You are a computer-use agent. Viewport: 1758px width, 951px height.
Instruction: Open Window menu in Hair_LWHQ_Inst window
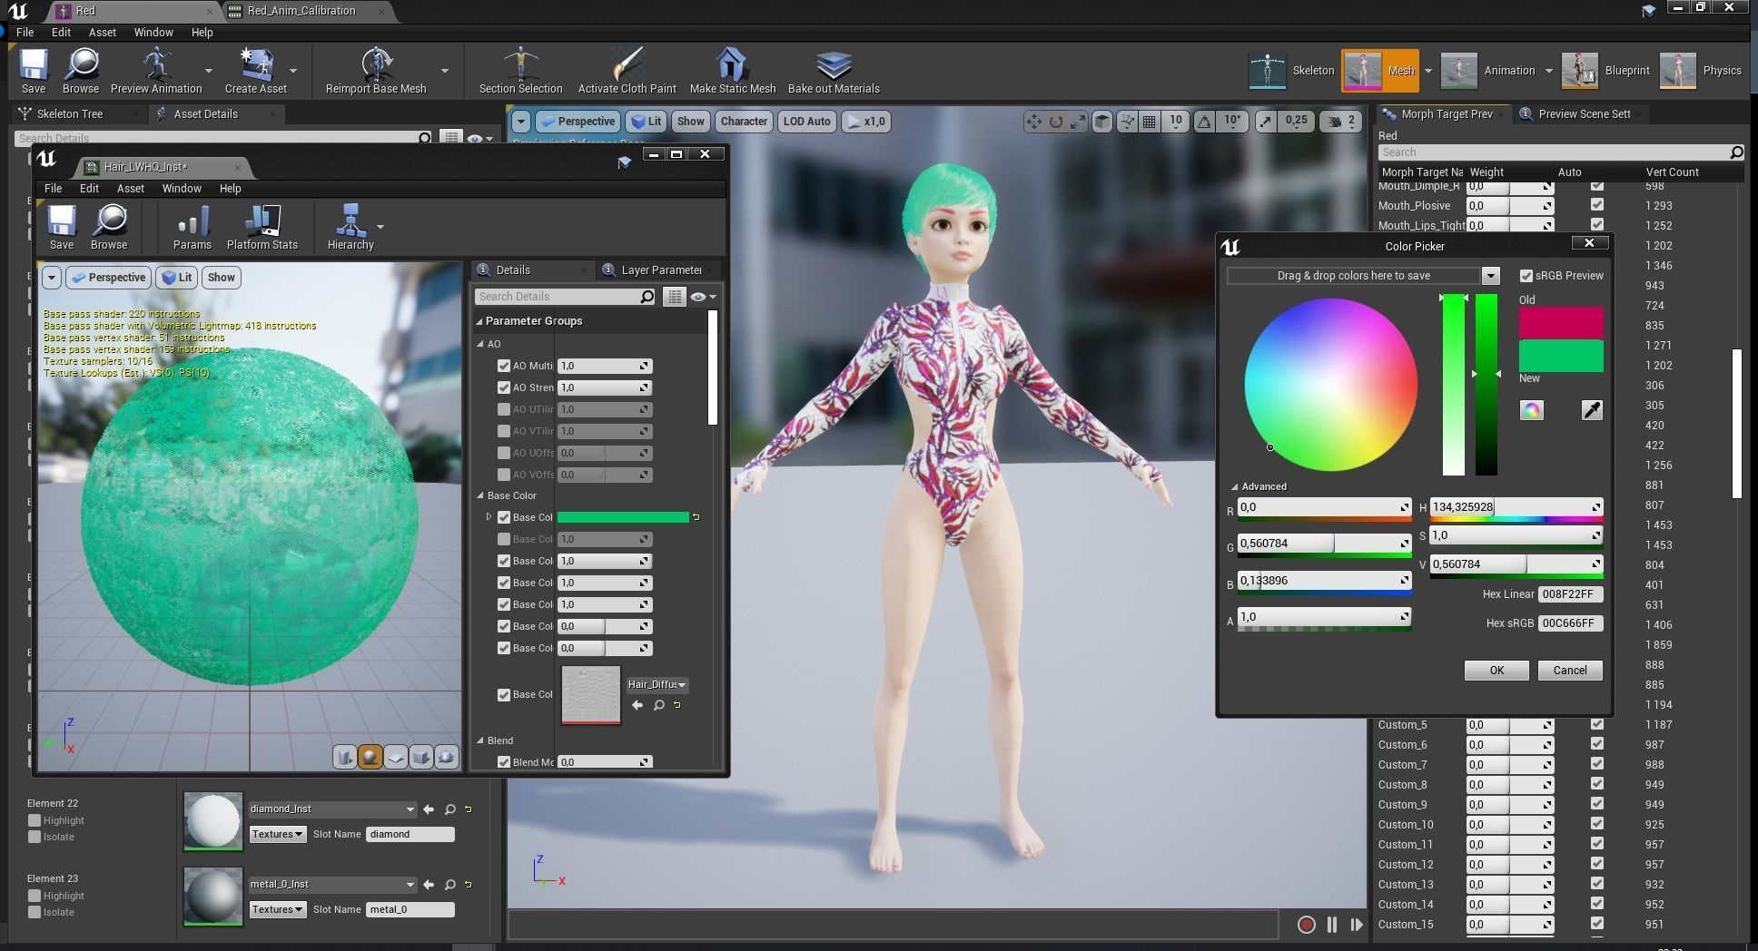(182, 188)
